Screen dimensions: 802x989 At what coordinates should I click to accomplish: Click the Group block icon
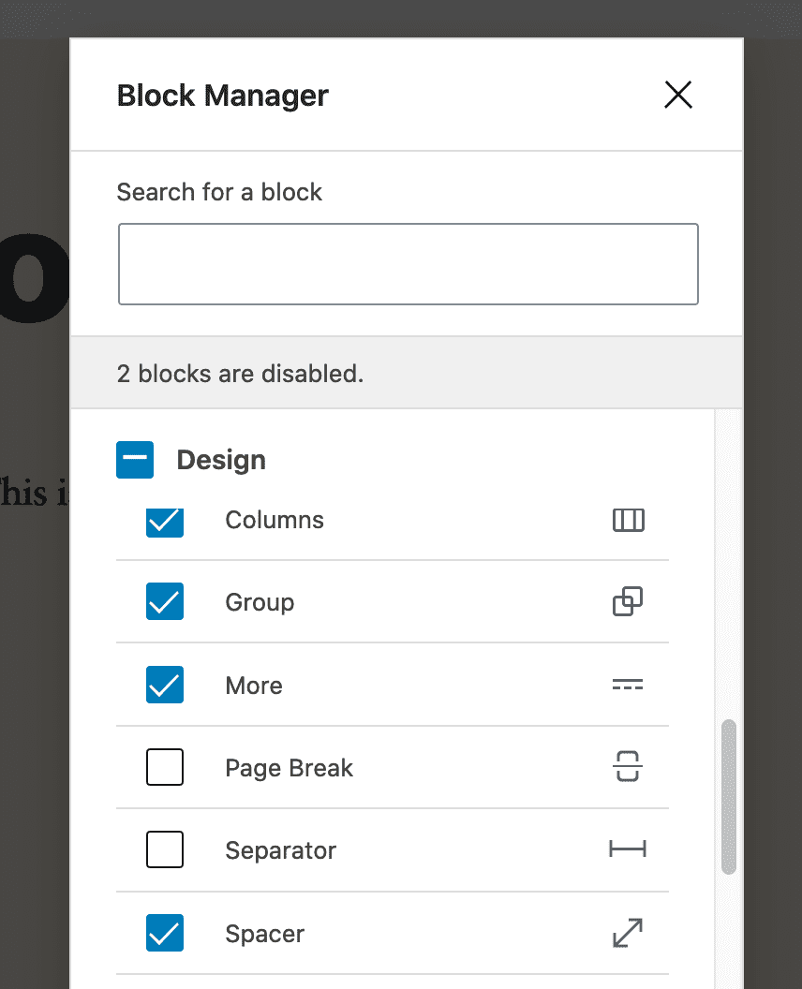(x=627, y=601)
